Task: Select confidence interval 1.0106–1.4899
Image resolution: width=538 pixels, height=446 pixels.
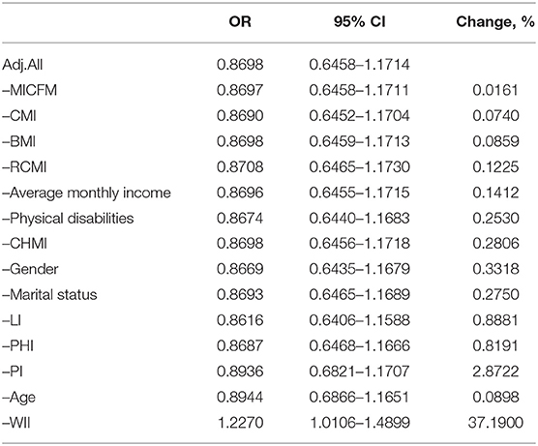Action: pos(360,423)
